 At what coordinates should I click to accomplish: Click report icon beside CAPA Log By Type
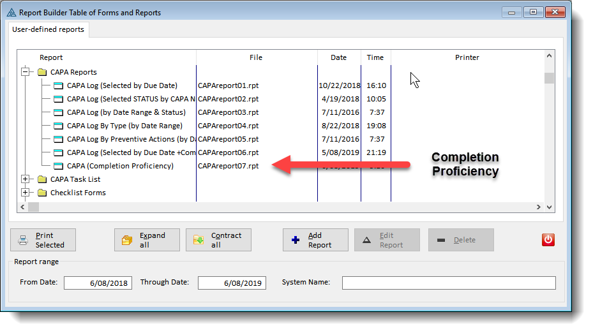coord(59,126)
